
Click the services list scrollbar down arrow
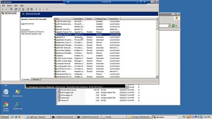[157, 77]
